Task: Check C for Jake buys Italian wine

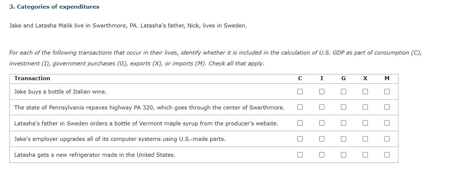Action: click(x=300, y=91)
